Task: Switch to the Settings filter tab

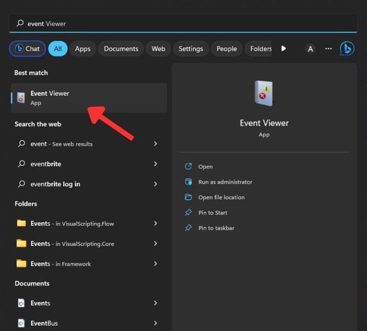Action: pos(191,49)
